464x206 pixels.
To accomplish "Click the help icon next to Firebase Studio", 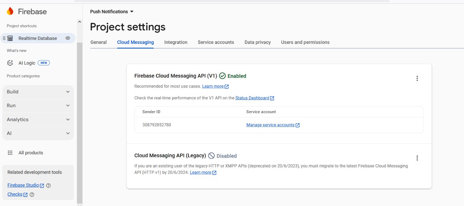I will click(48, 185).
